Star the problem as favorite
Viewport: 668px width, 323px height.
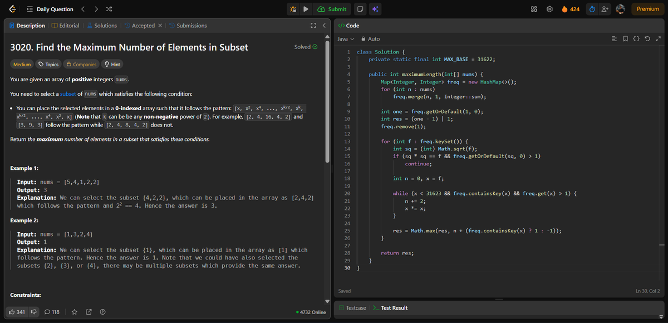coord(74,312)
